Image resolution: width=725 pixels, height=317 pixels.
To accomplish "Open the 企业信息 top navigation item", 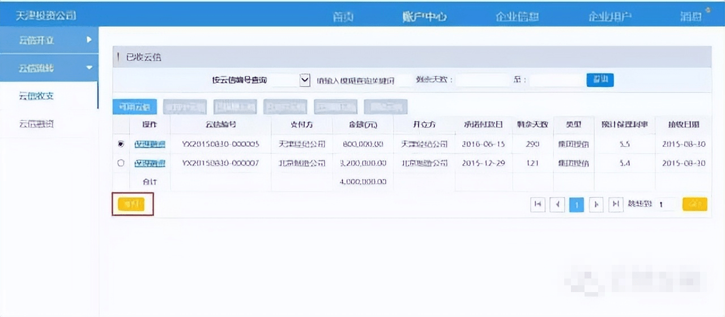I will (x=517, y=17).
